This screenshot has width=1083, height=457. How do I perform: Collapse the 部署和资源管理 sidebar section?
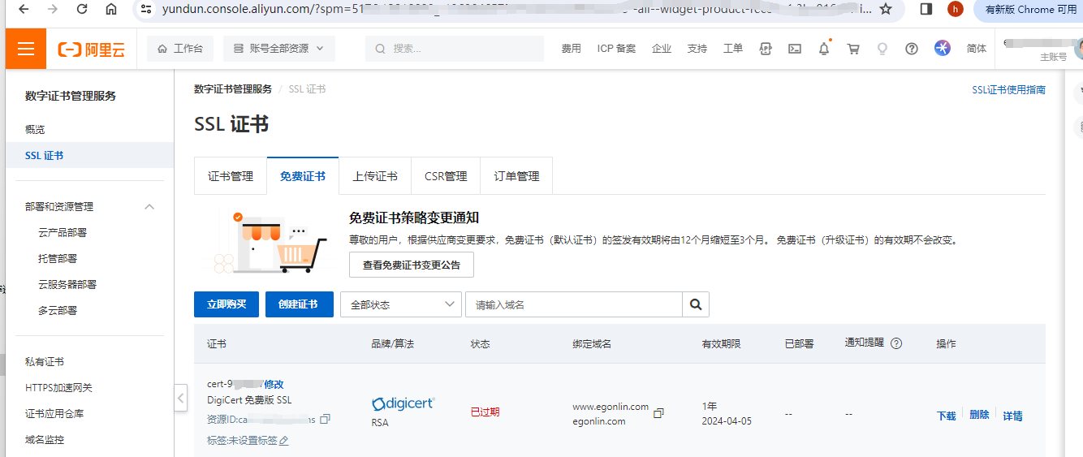149,207
